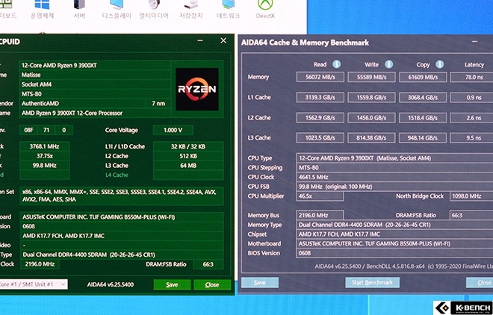Click L3 Cache Latency value 9.5 ns
The height and width of the screenshot is (315, 493).
pos(471,137)
